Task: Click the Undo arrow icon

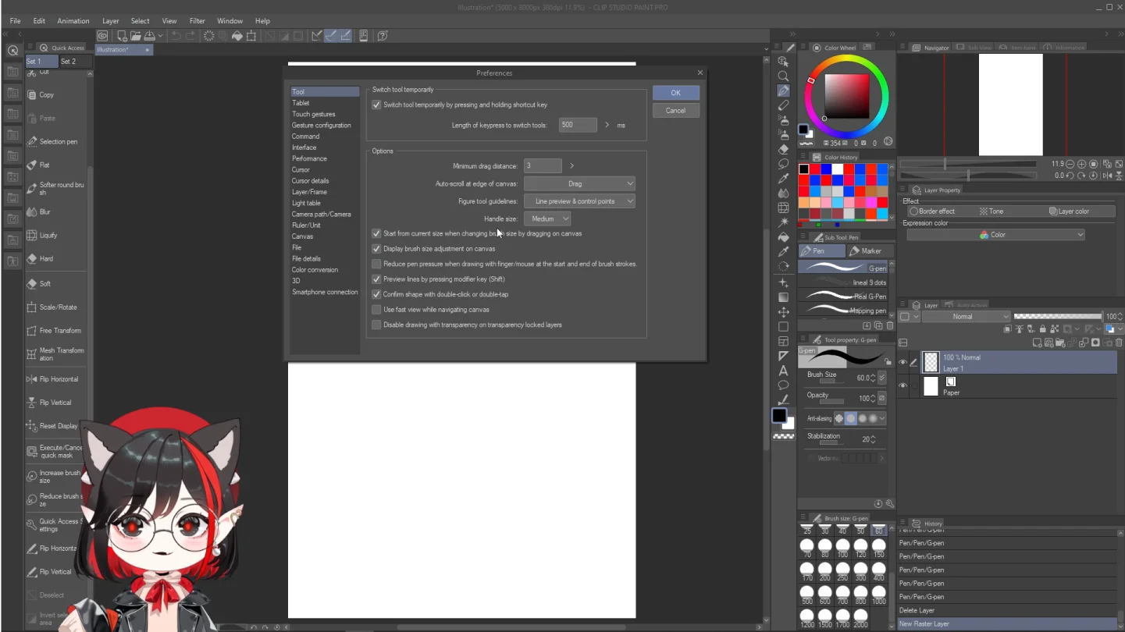Action: click(176, 36)
